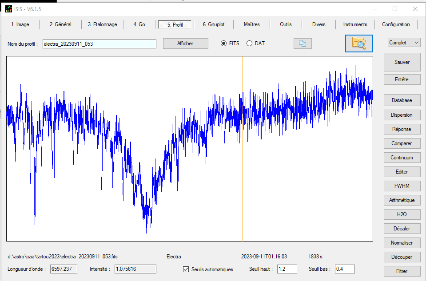Click the Réponse button
426x281 pixels.
point(402,129)
